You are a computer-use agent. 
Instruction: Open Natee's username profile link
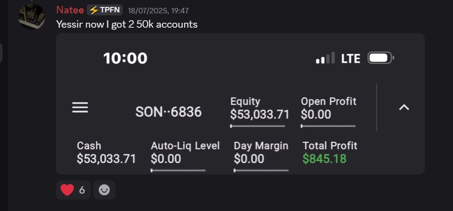(x=70, y=10)
